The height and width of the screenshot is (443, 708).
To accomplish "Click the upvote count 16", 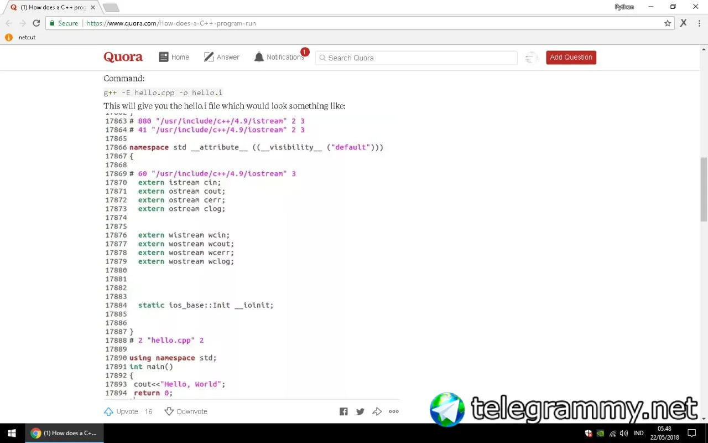I will click(x=148, y=411).
